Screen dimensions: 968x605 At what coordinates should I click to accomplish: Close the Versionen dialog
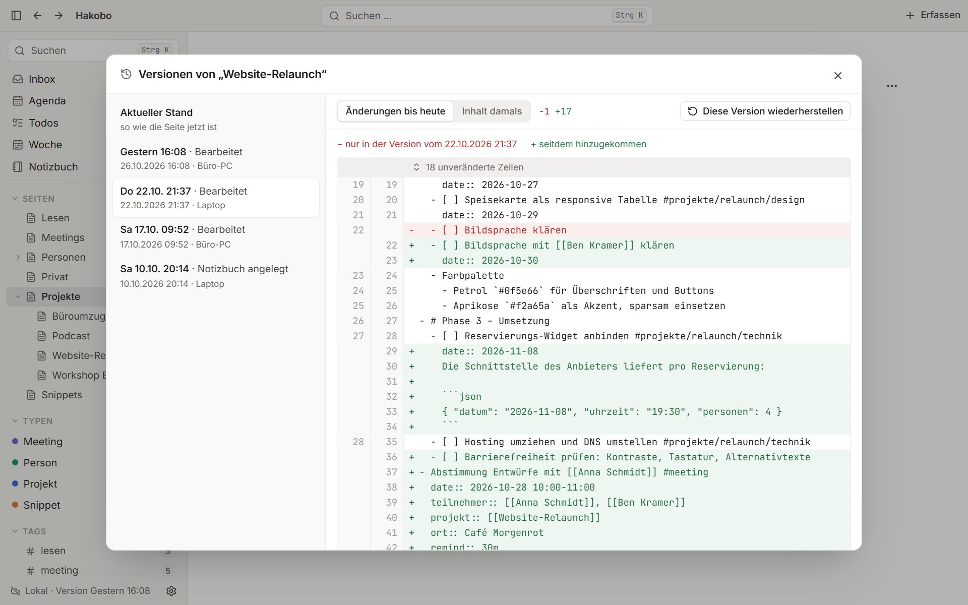point(838,76)
